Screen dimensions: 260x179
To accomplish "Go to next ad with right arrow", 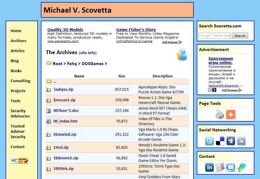I will [x=214, y=90].
